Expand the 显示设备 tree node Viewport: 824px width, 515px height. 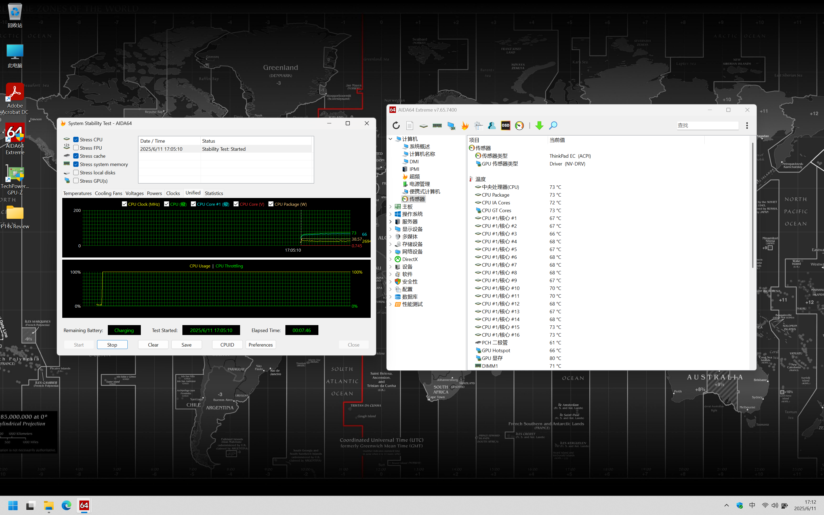coord(391,229)
